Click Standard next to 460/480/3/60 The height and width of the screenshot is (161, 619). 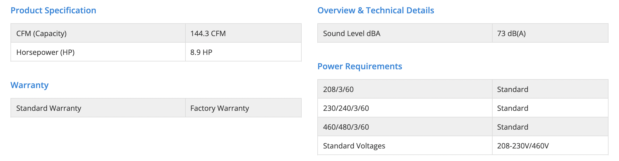(513, 127)
